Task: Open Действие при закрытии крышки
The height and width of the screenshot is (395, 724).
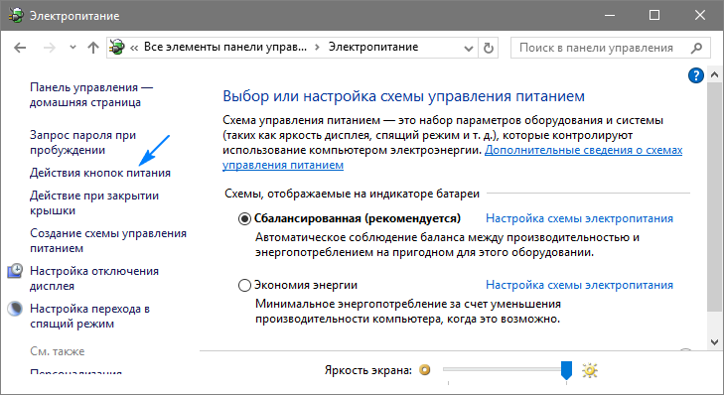Action: coord(94,202)
